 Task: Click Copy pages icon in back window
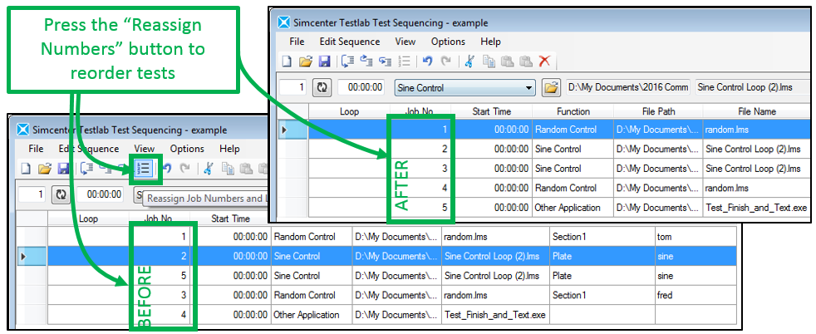(228, 169)
